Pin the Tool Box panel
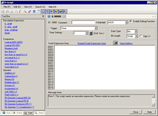The image size is (158, 116). pyautogui.click(x=43, y=16)
